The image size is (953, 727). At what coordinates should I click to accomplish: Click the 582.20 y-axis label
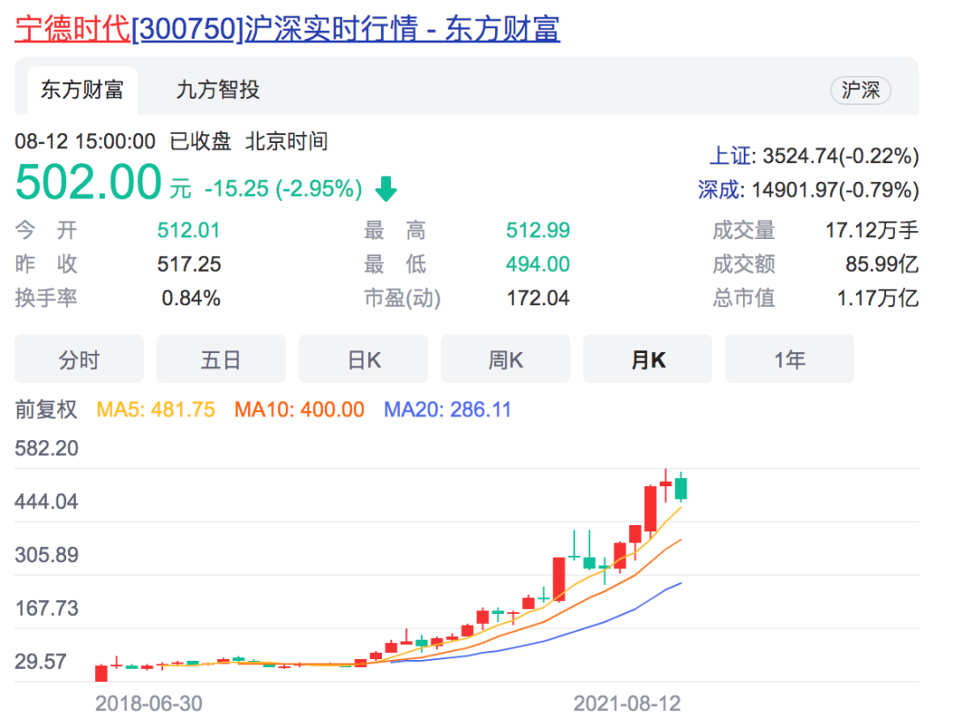[47, 448]
